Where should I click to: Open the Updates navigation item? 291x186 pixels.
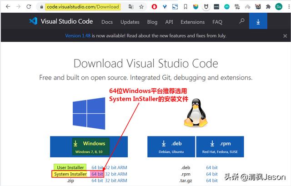coord(130,22)
